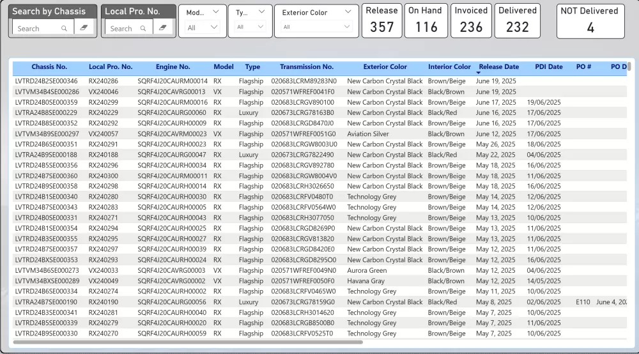Select chassis LVTRD24B9SE000330 cell
Screen dimensions: 639x354
46,334
